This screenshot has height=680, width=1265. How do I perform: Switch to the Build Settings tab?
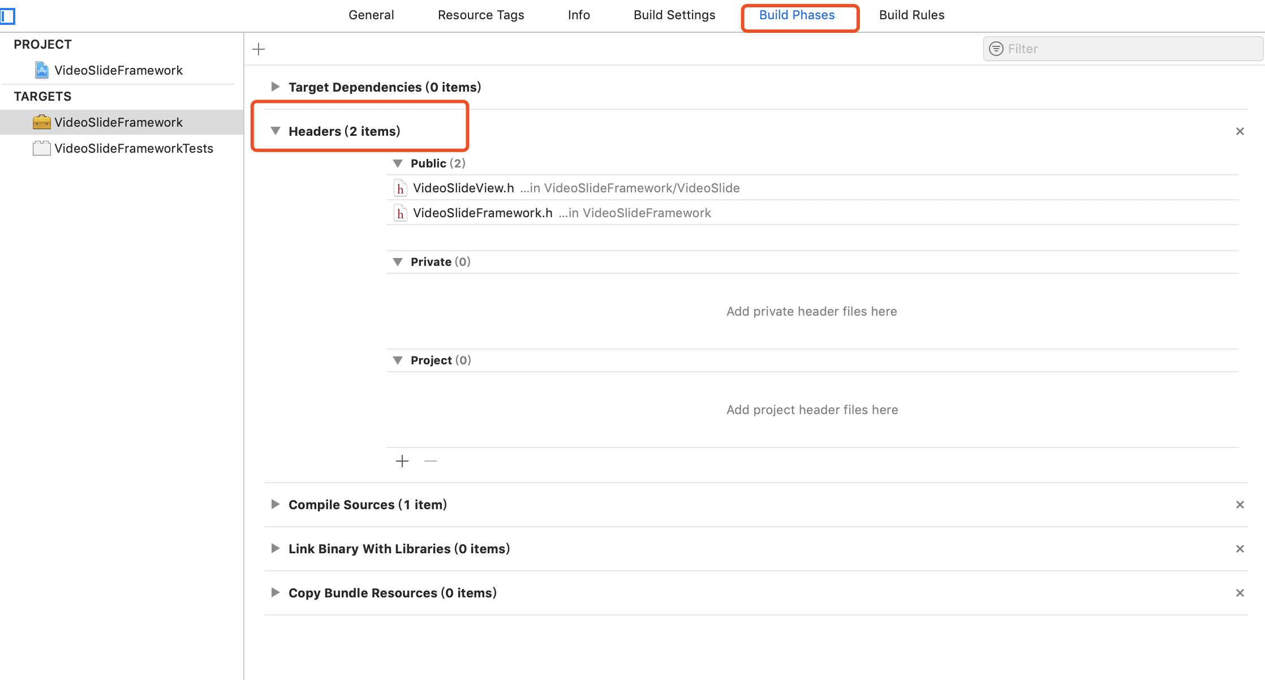pyautogui.click(x=674, y=15)
